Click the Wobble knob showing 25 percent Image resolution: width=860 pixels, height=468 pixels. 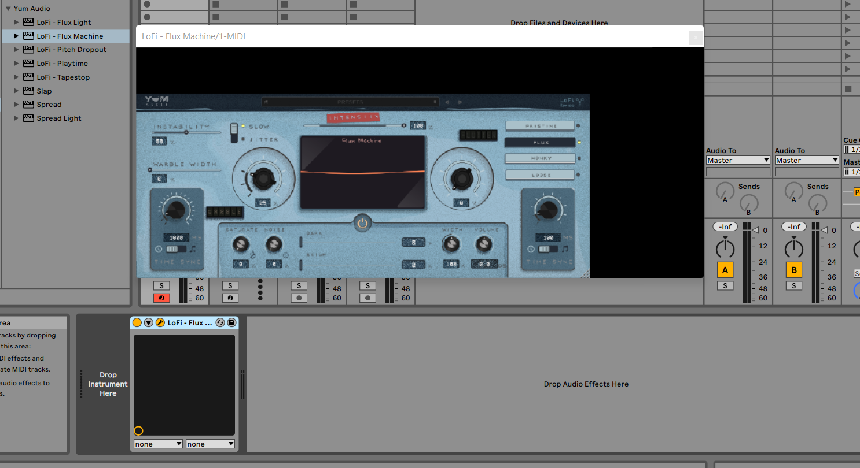(x=264, y=177)
